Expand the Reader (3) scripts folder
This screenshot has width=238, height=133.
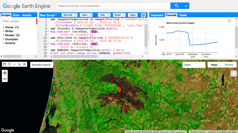pyautogui.click(x=4, y=35)
